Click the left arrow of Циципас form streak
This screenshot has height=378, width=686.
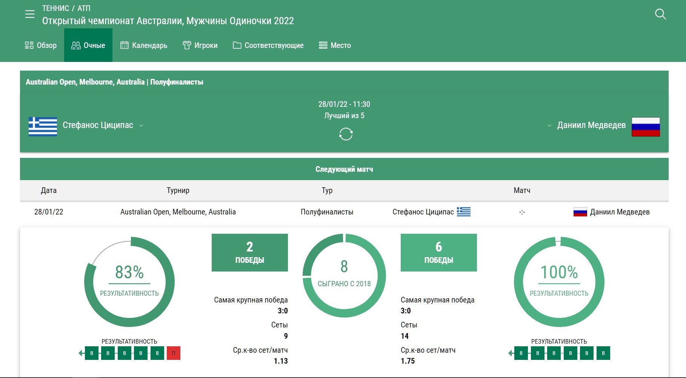[81, 353]
